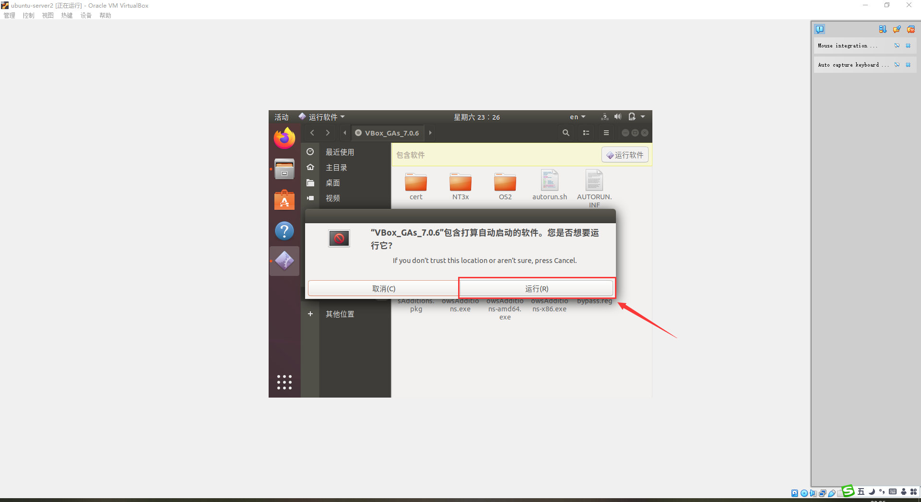Go forward in the file manager
The height and width of the screenshot is (502, 921).
[328, 133]
